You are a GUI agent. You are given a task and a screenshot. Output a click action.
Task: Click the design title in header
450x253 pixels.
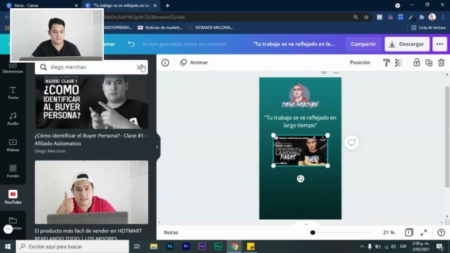point(294,44)
